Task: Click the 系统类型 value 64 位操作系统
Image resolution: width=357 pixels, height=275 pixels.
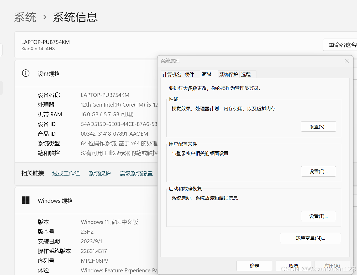Action: (119, 144)
